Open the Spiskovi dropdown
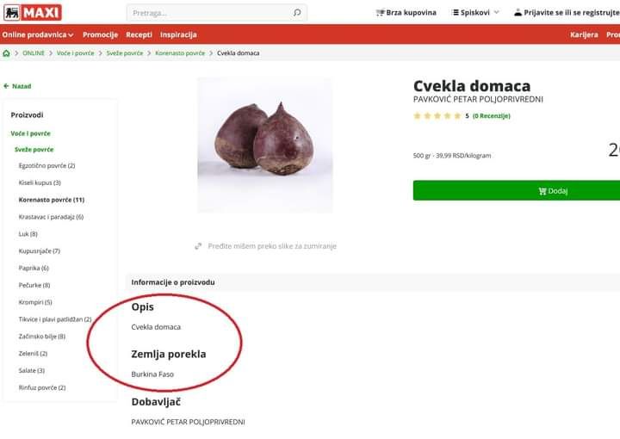Image resolution: width=620 pixels, height=439 pixels. pyautogui.click(x=475, y=13)
